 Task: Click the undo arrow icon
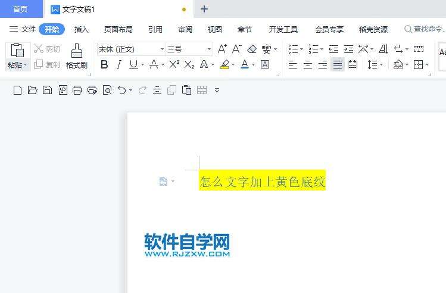pos(121,90)
